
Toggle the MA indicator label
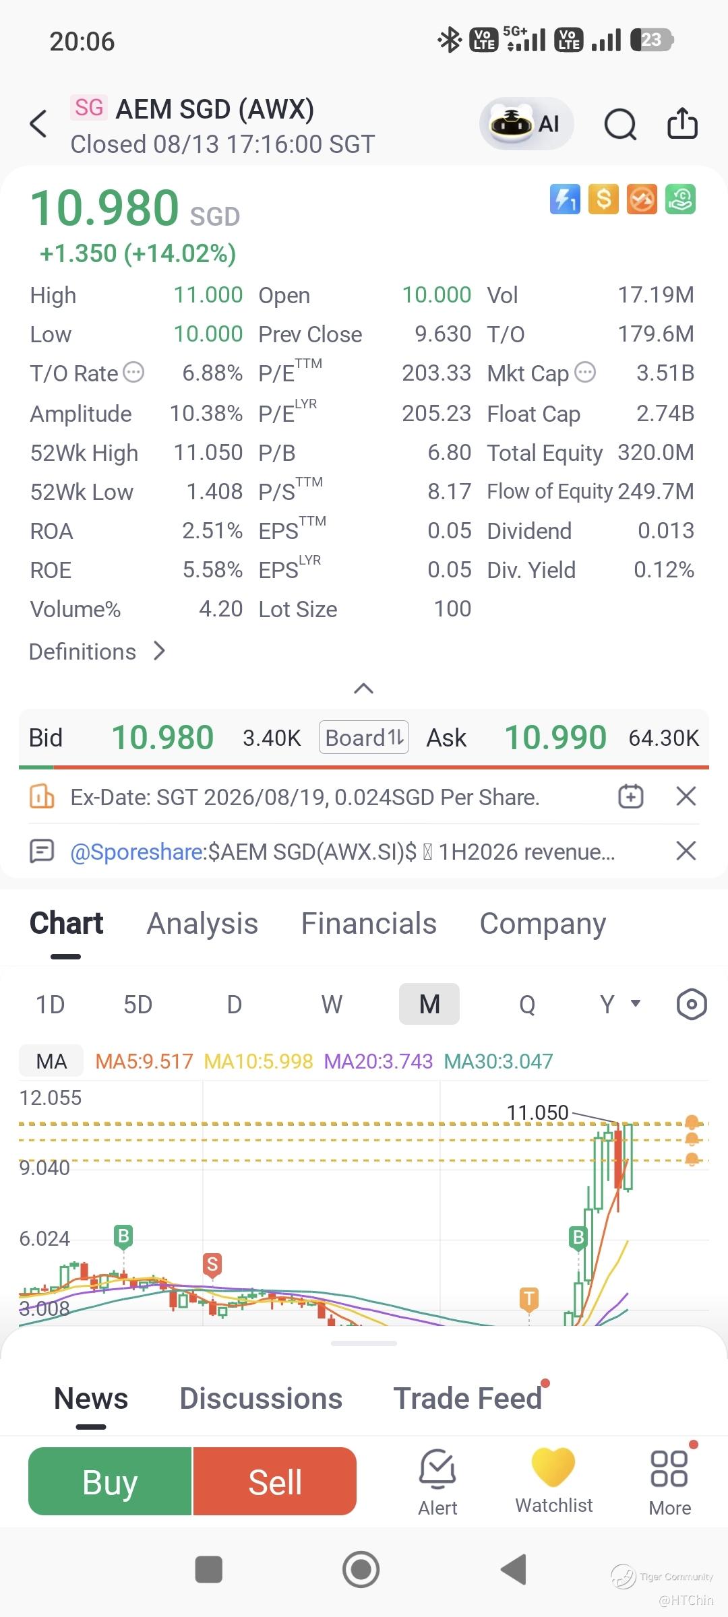click(51, 1061)
